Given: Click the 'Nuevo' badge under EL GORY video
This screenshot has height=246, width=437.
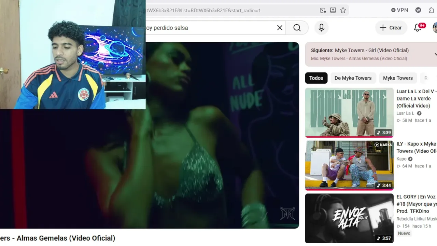Looking at the screenshot, I should (x=404, y=233).
